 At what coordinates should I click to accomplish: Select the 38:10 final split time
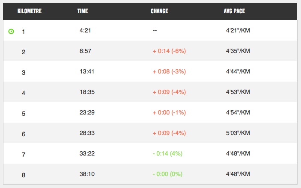[87, 174]
